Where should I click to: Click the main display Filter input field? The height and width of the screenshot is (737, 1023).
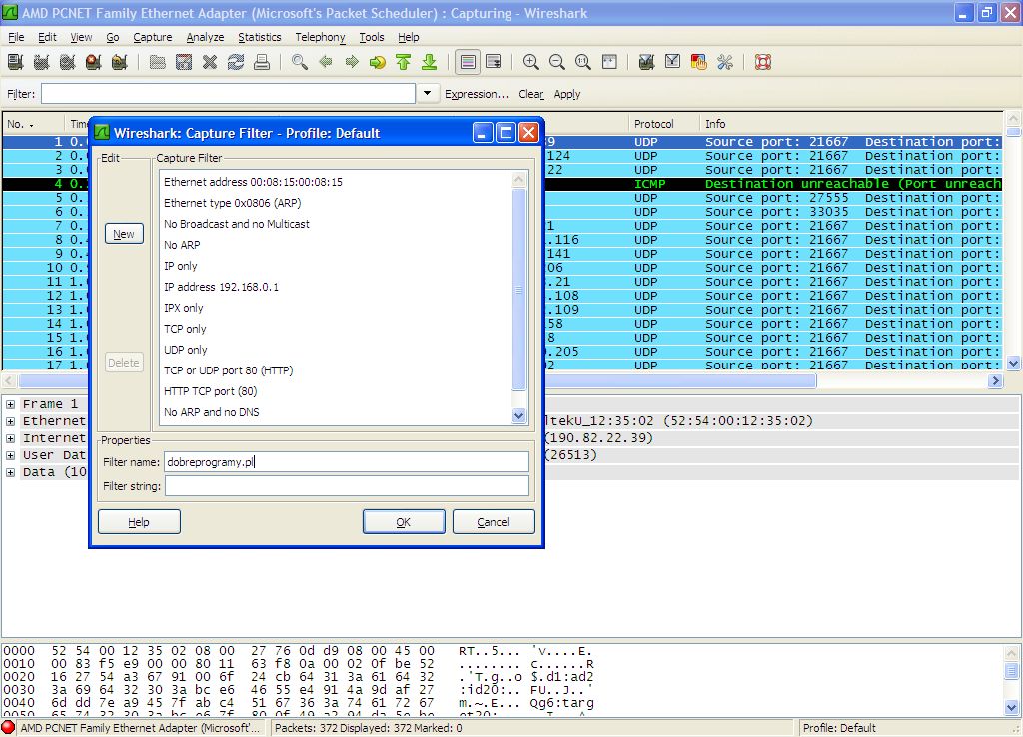(229, 93)
